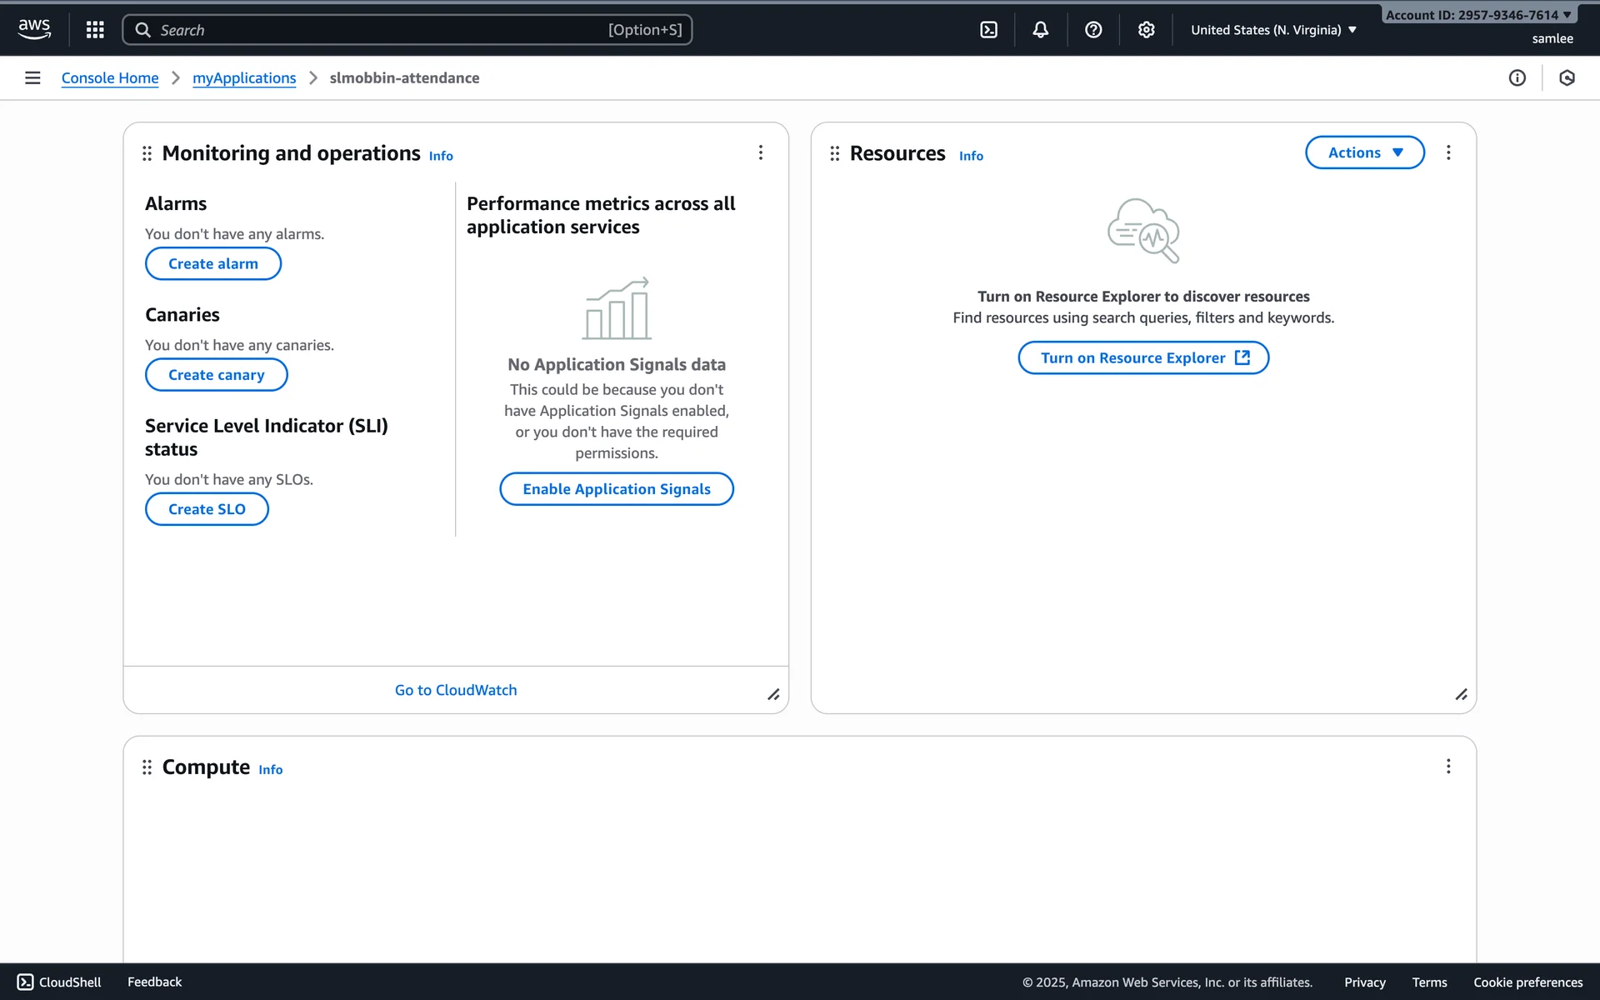Image resolution: width=1600 pixels, height=1000 pixels.
Task: Open Monitoring and operations widget options menu
Action: (x=760, y=152)
